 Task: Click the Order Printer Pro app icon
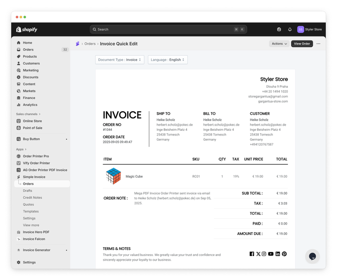[19, 156]
